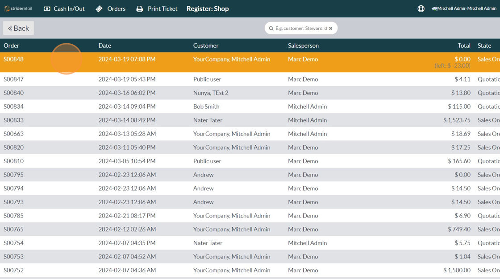Click the Orders tag icon

[99, 9]
